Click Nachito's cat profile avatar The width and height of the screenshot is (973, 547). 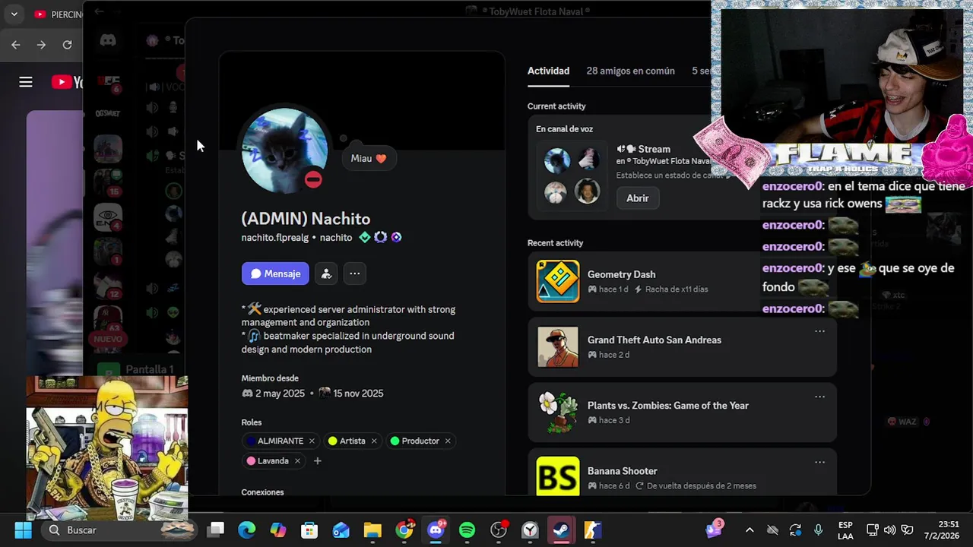click(x=284, y=150)
